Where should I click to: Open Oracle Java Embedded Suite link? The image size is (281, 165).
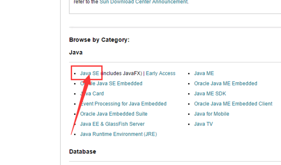point(114,114)
